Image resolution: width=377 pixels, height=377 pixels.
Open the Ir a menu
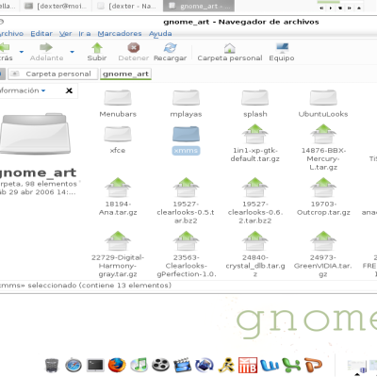(85, 33)
